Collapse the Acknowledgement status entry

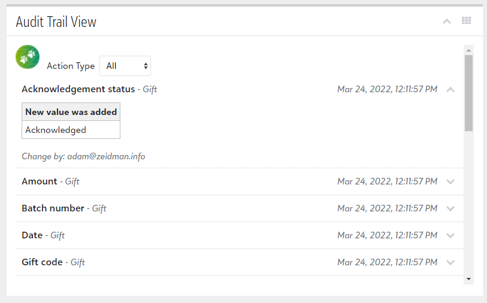[450, 90]
